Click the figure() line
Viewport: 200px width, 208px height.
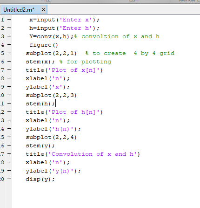click(44, 45)
